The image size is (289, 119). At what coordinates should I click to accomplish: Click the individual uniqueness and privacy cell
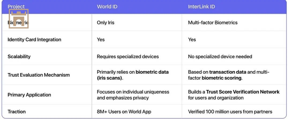133,95
